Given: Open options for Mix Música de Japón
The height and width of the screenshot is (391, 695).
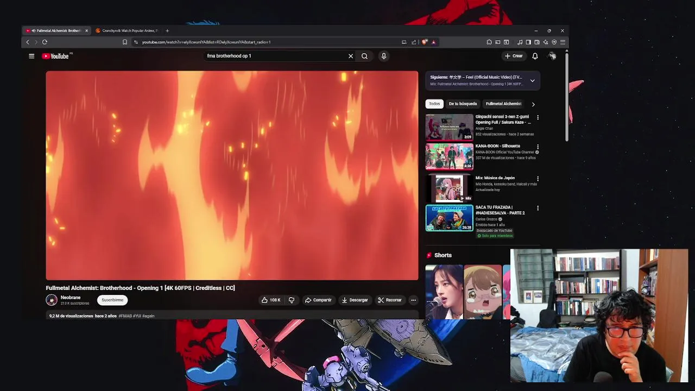Looking at the screenshot, I should 538,178.
